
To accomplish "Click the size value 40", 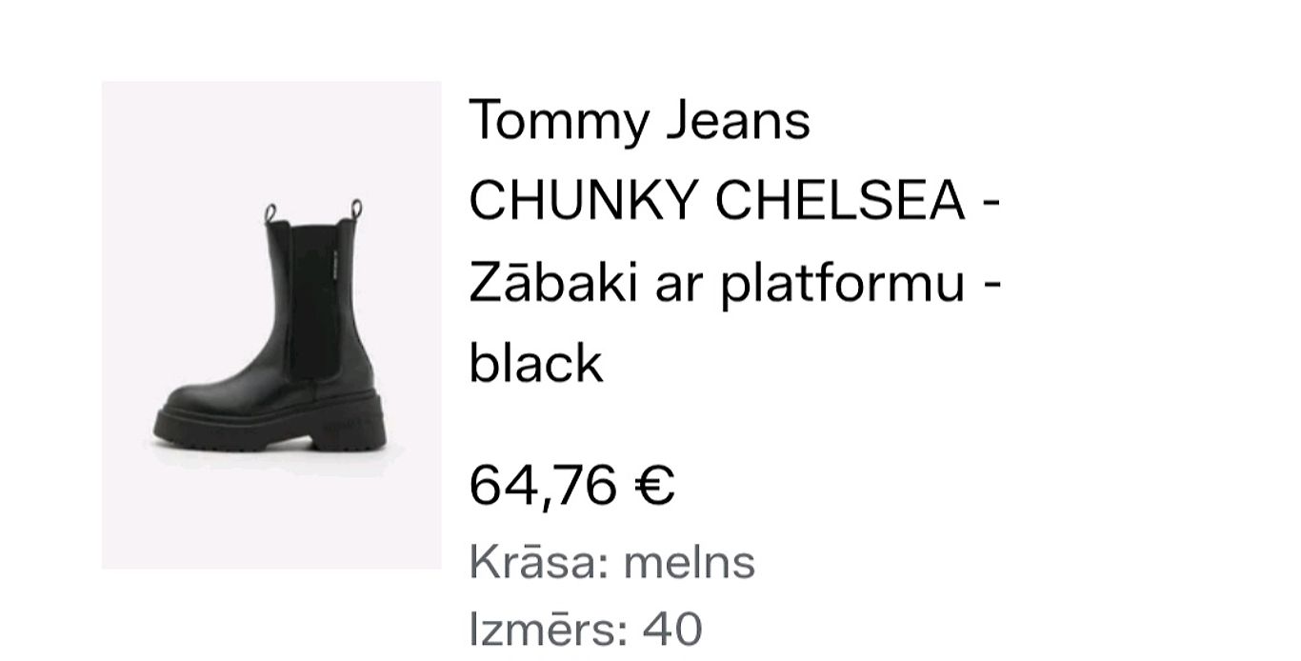I will pos(672,629).
